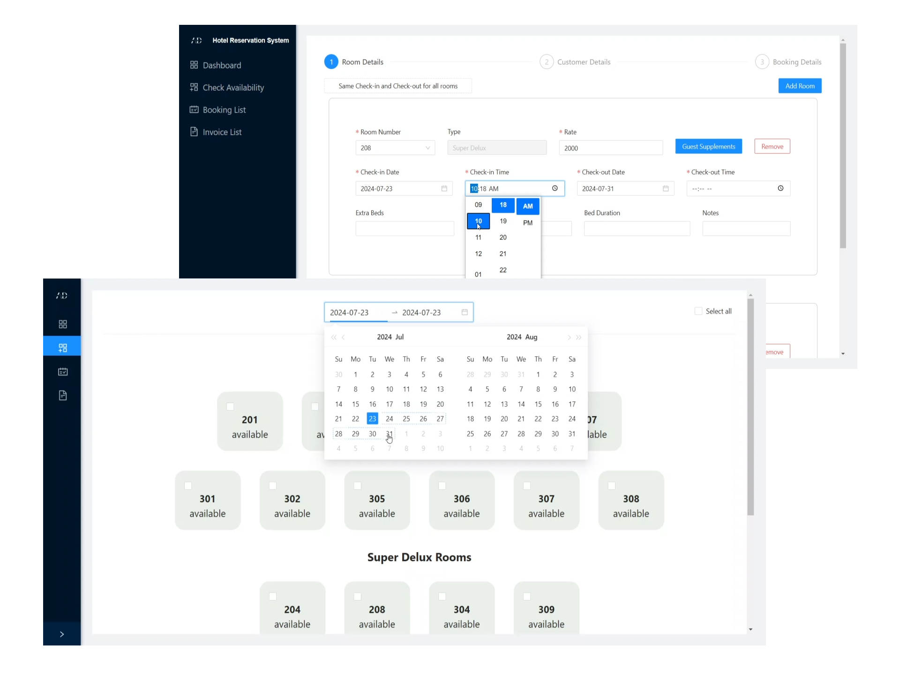The image size is (900, 675).
Task: Click the collapsed sidebar's booking calendar icon
Action: (63, 372)
